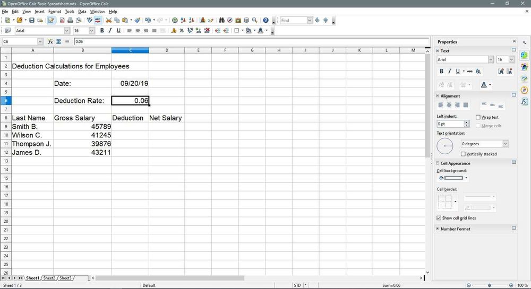The image size is (531, 289).
Task: Open Sidebar Functions fx deck
Action: coord(524,101)
